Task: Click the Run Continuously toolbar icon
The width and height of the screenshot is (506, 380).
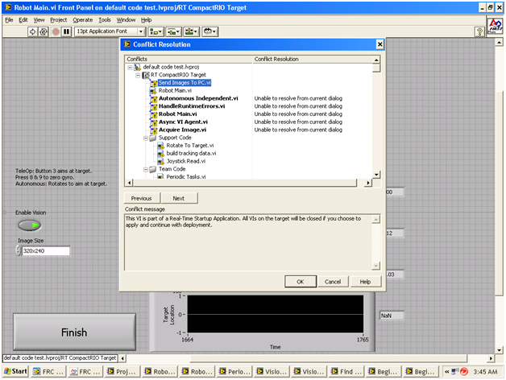Action: point(44,31)
